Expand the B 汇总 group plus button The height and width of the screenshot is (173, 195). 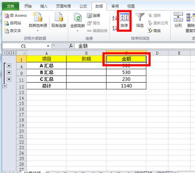coord(9,72)
